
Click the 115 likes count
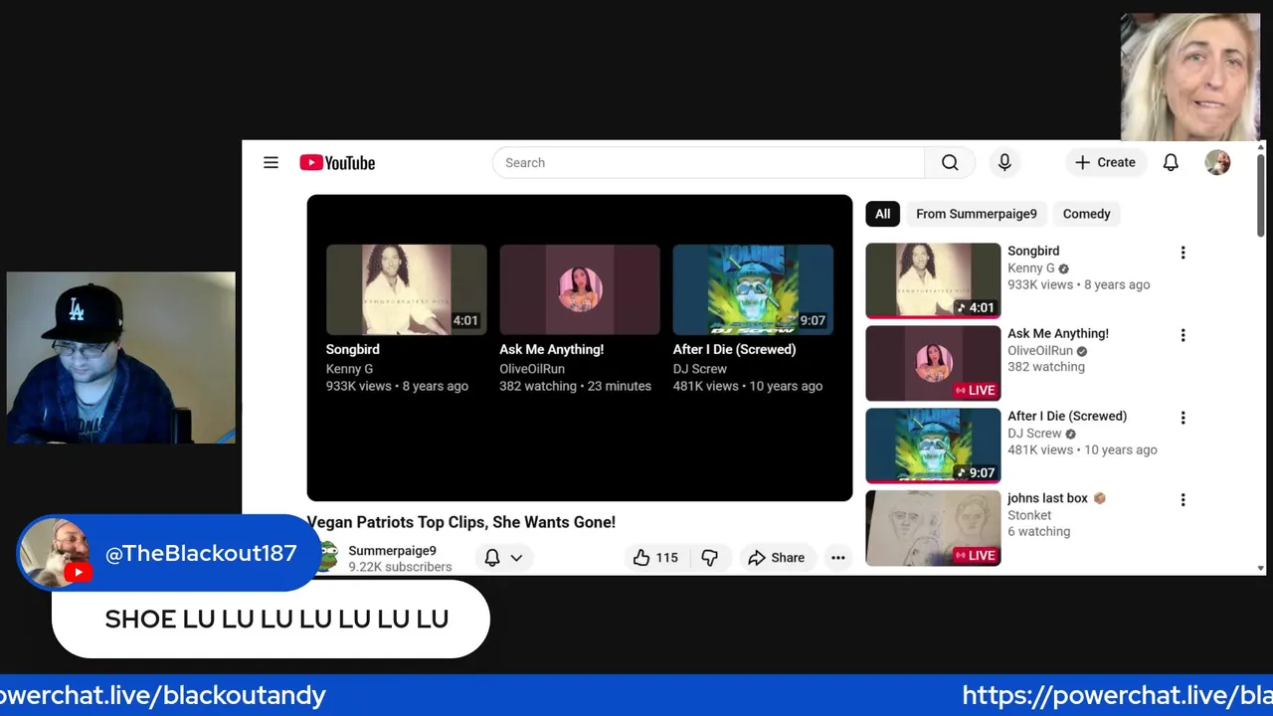(667, 558)
